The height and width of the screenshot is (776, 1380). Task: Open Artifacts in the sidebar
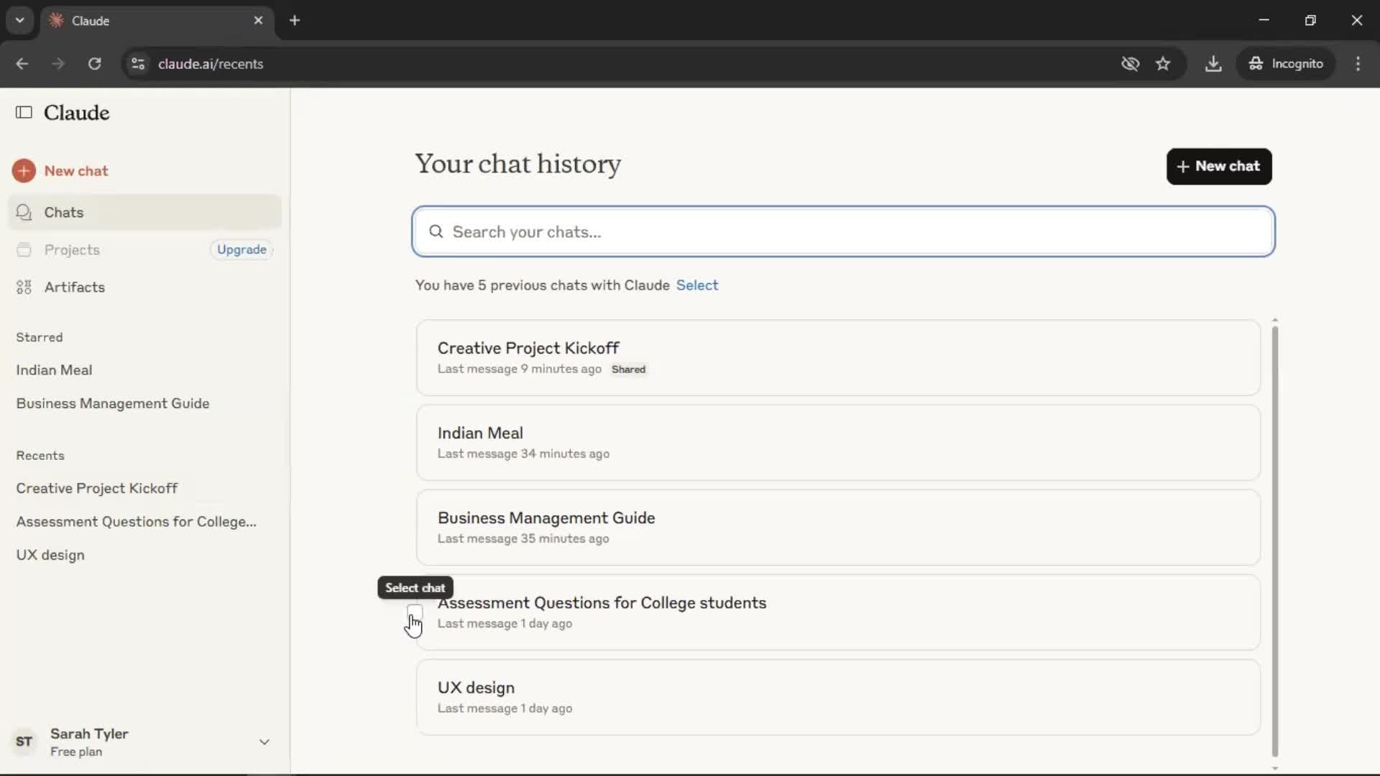coord(144,287)
